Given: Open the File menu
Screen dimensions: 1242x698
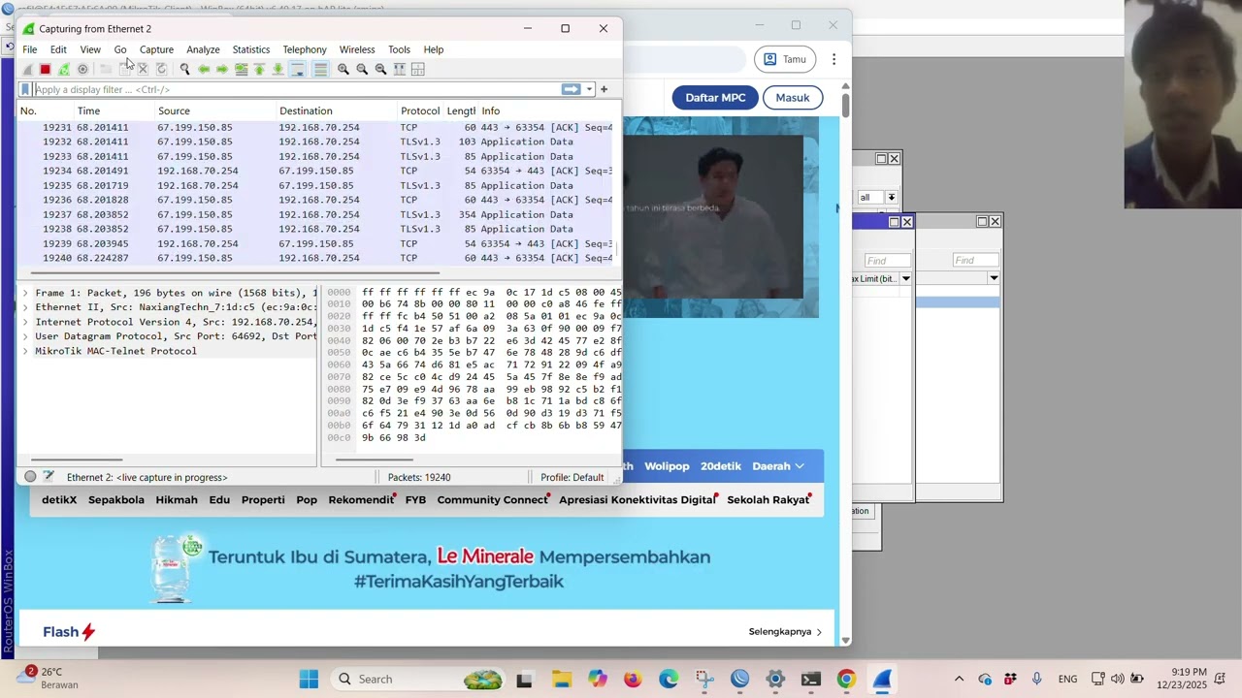Looking at the screenshot, I should click(x=30, y=49).
